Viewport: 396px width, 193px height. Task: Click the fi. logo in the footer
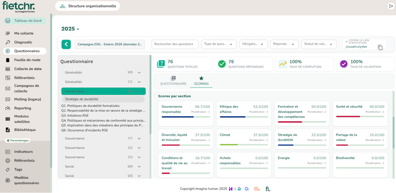268,189
